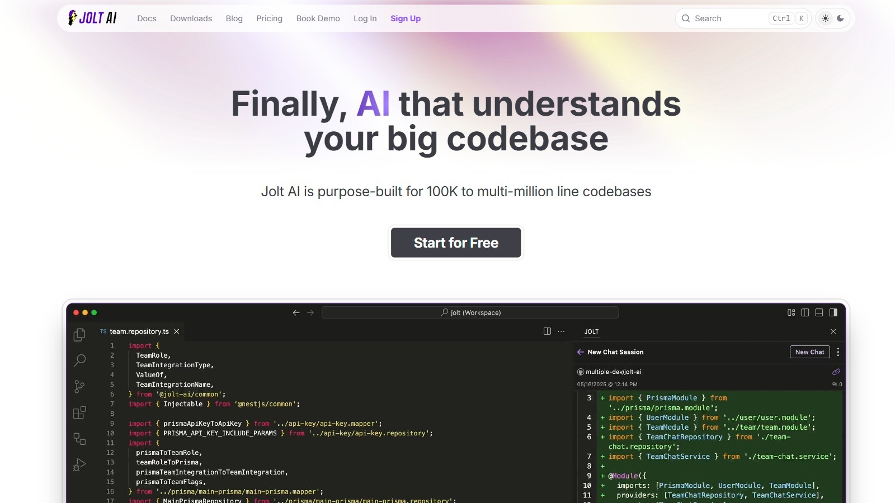Select the team.repository.ts tab
The width and height of the screenshot is (895, 503).
[x=139, y=331]
